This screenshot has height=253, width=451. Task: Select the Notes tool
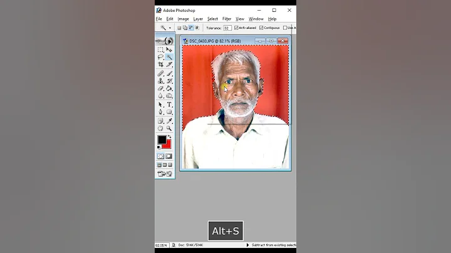click(160, 121)
